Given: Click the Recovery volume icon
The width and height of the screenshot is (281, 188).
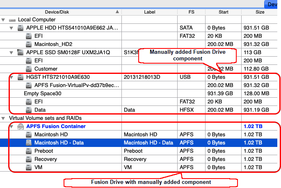Looking at the screenshot, I should click(28, 159).
